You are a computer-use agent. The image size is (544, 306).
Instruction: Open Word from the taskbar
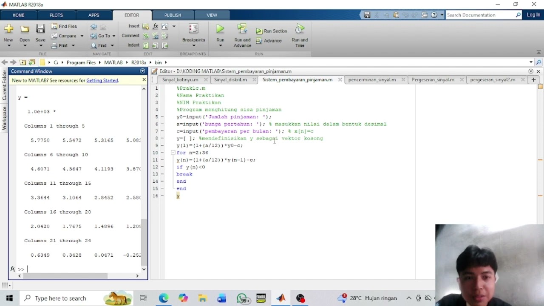click(x=221, y=298)
